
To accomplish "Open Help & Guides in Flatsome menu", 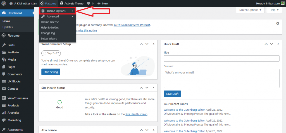I will pos(50,28).
